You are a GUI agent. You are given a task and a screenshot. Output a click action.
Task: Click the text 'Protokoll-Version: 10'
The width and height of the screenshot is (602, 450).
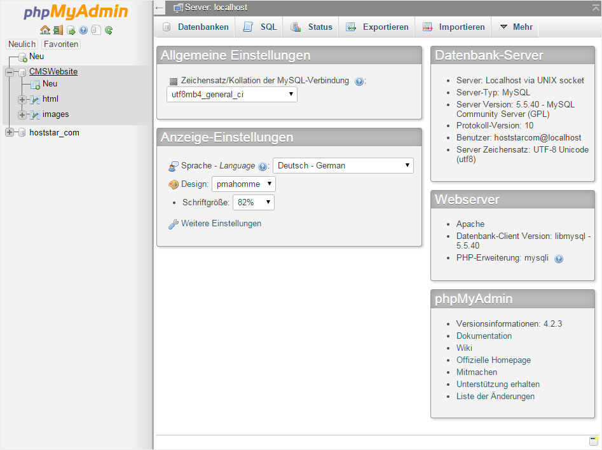495,126
